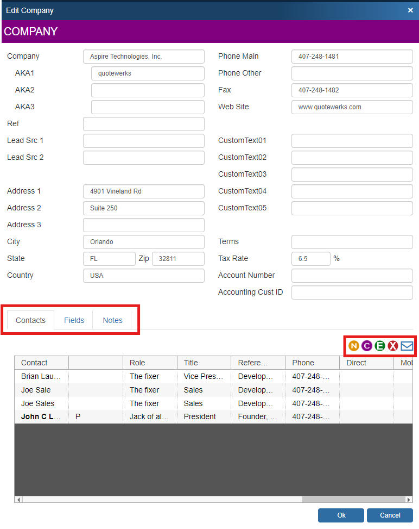Open the Notes tab
The width and height of the screenshot is (419, 529).
112,320
